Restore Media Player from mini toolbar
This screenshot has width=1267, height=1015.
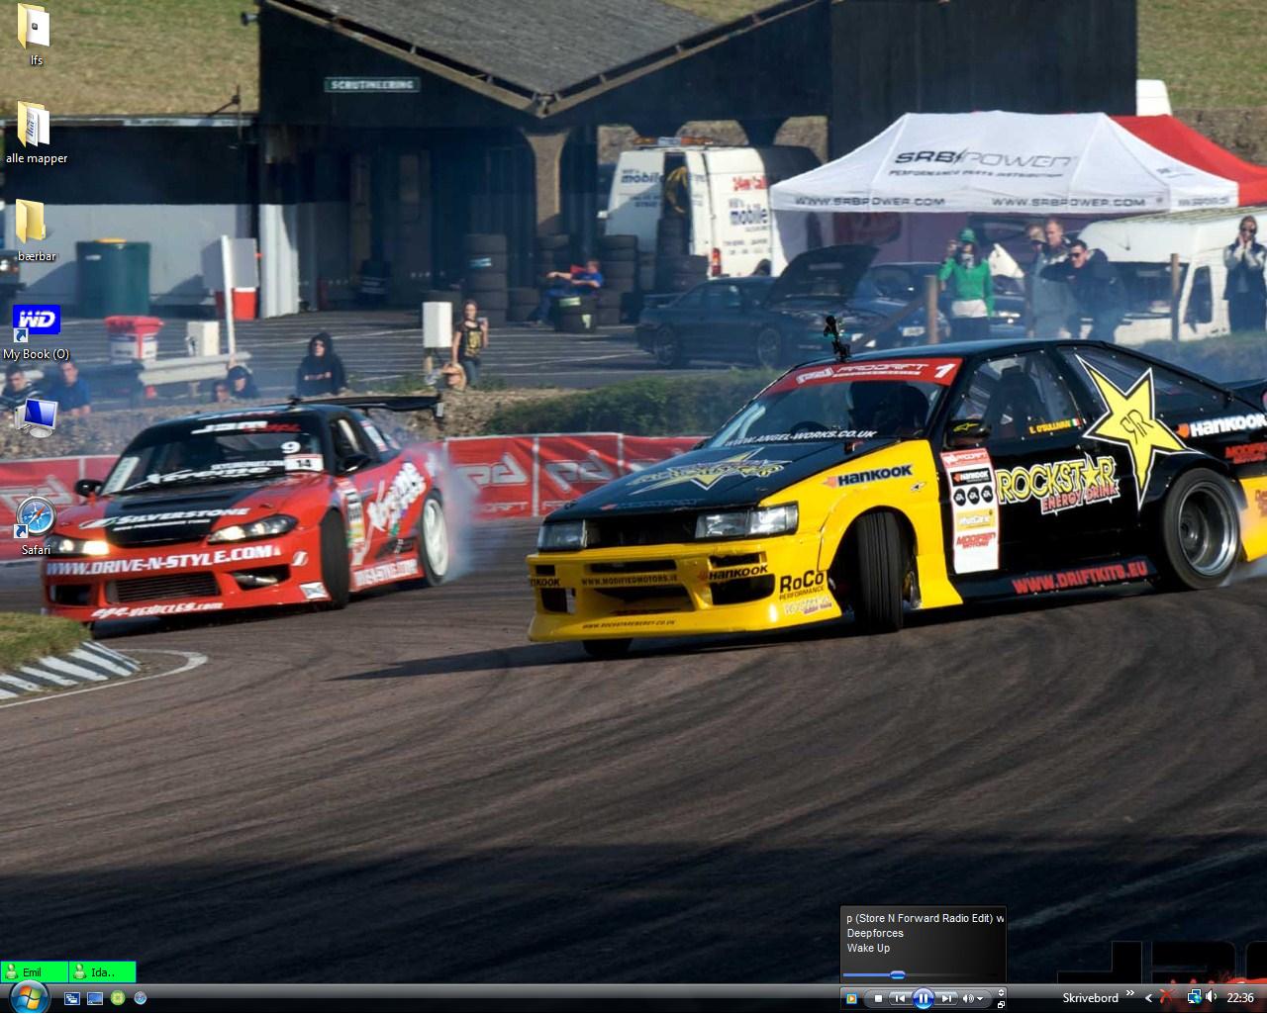[1002, 1005]
